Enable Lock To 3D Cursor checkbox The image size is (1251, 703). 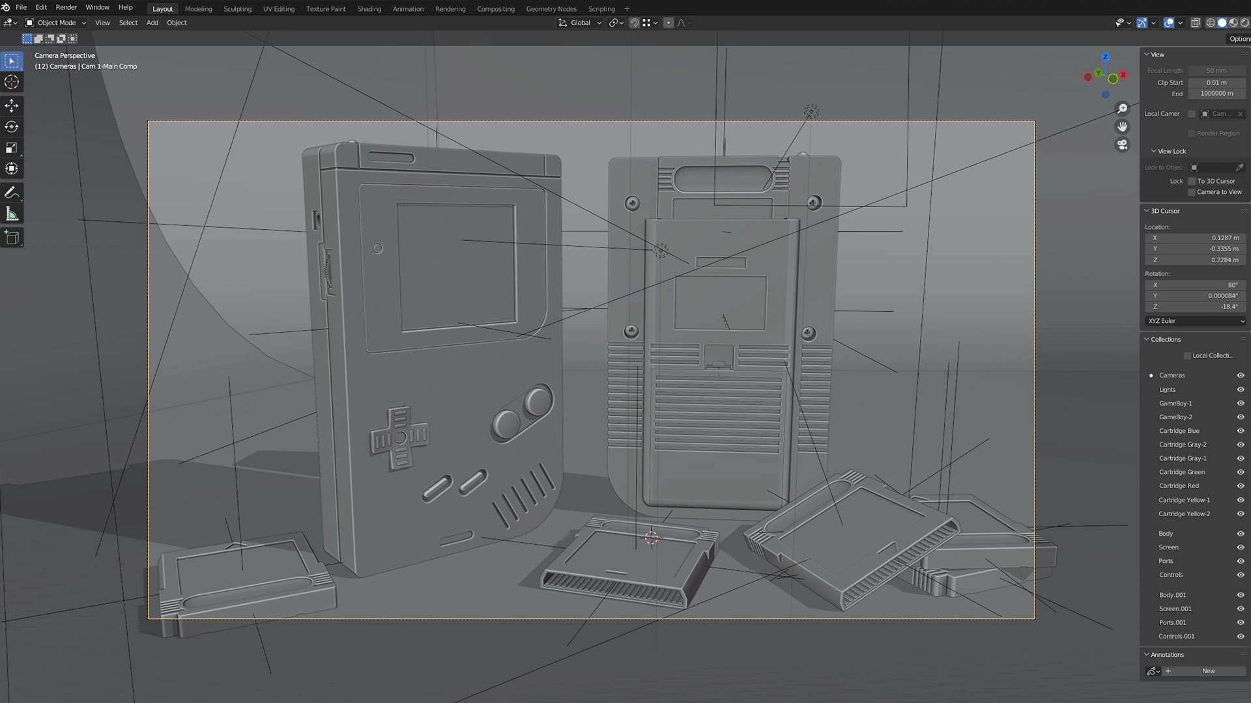[x=1192, y=181]
